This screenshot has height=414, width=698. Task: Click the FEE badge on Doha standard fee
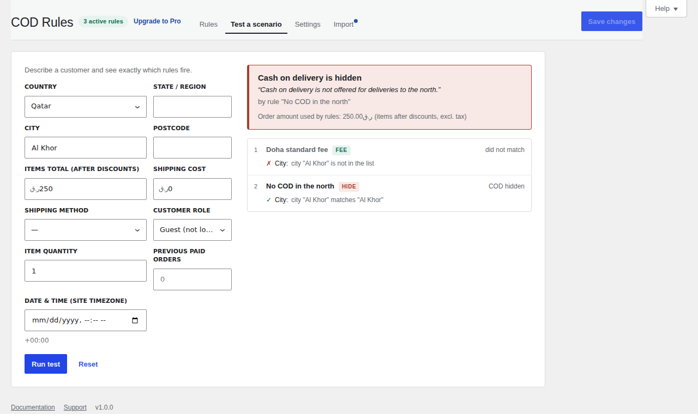(341, 150)
